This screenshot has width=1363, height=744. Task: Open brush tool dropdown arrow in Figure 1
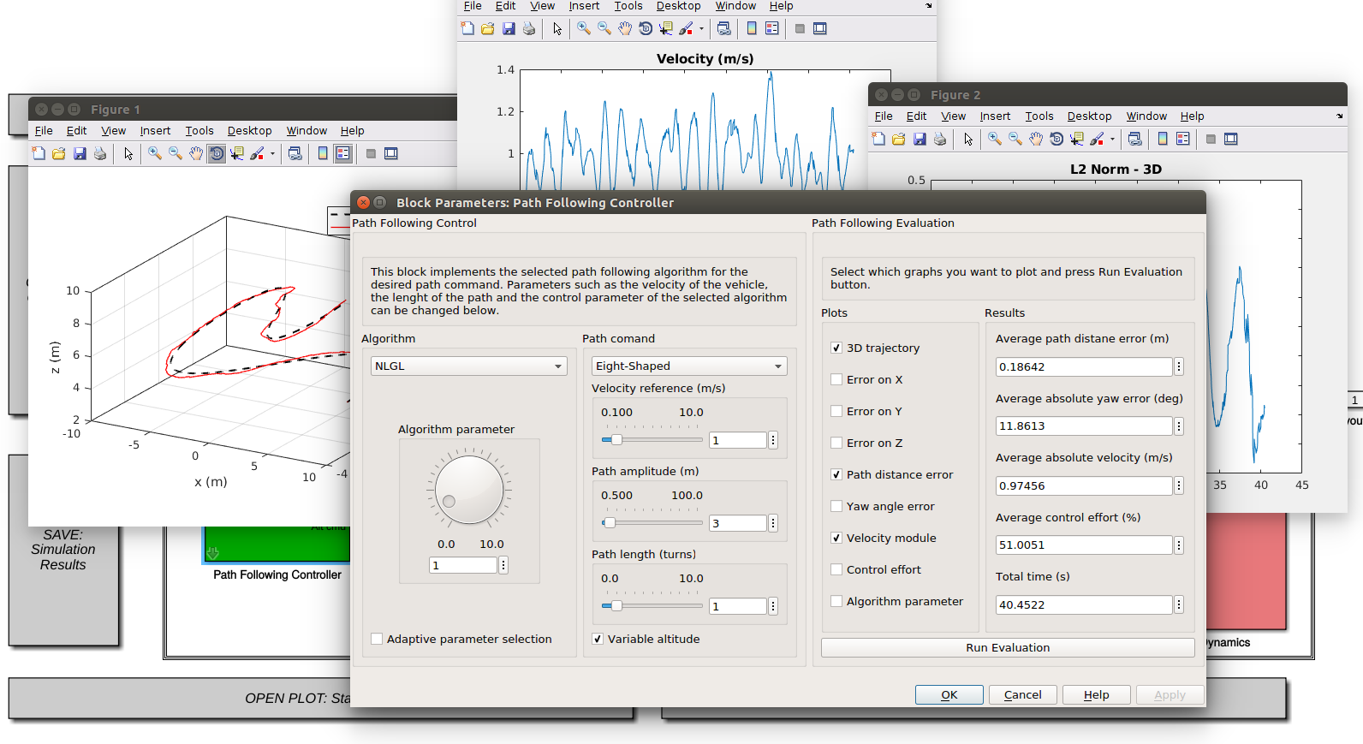click(273, 154)
